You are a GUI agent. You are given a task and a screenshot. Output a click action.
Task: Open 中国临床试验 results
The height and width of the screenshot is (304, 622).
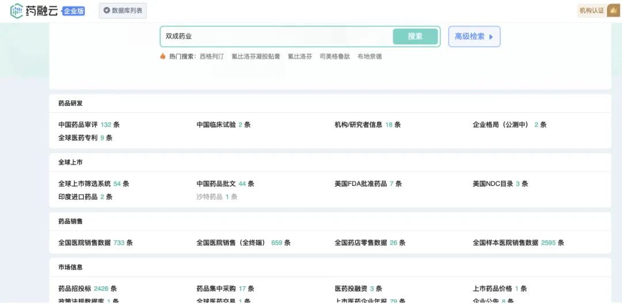coord(223,124)
